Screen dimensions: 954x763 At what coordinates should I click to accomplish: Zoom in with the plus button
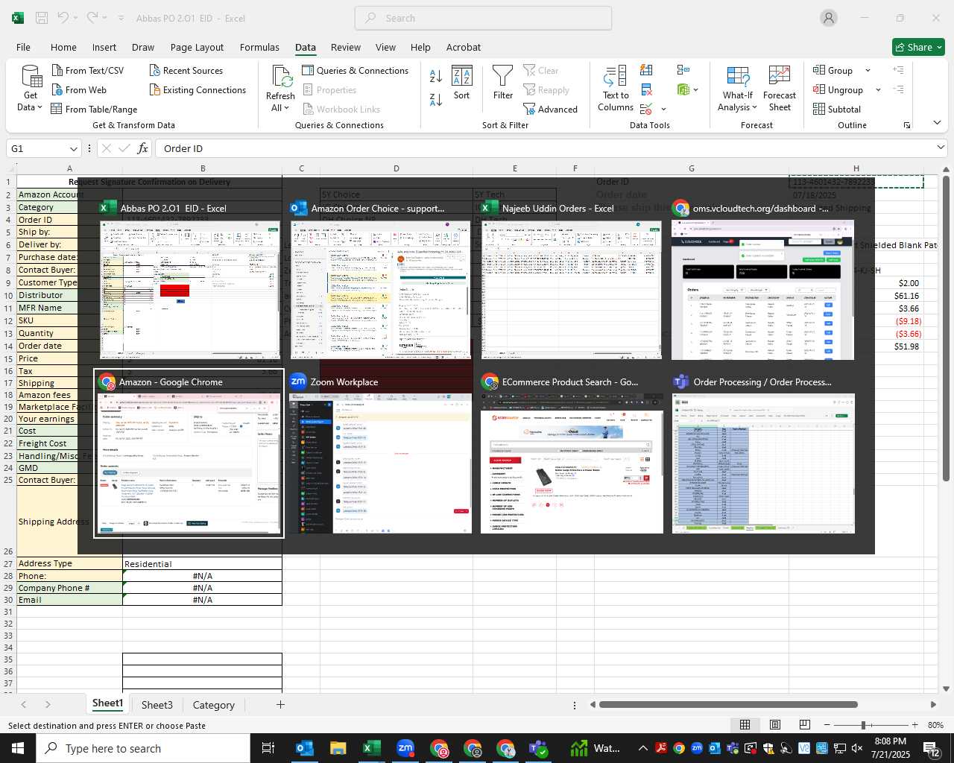pos(914,725)
